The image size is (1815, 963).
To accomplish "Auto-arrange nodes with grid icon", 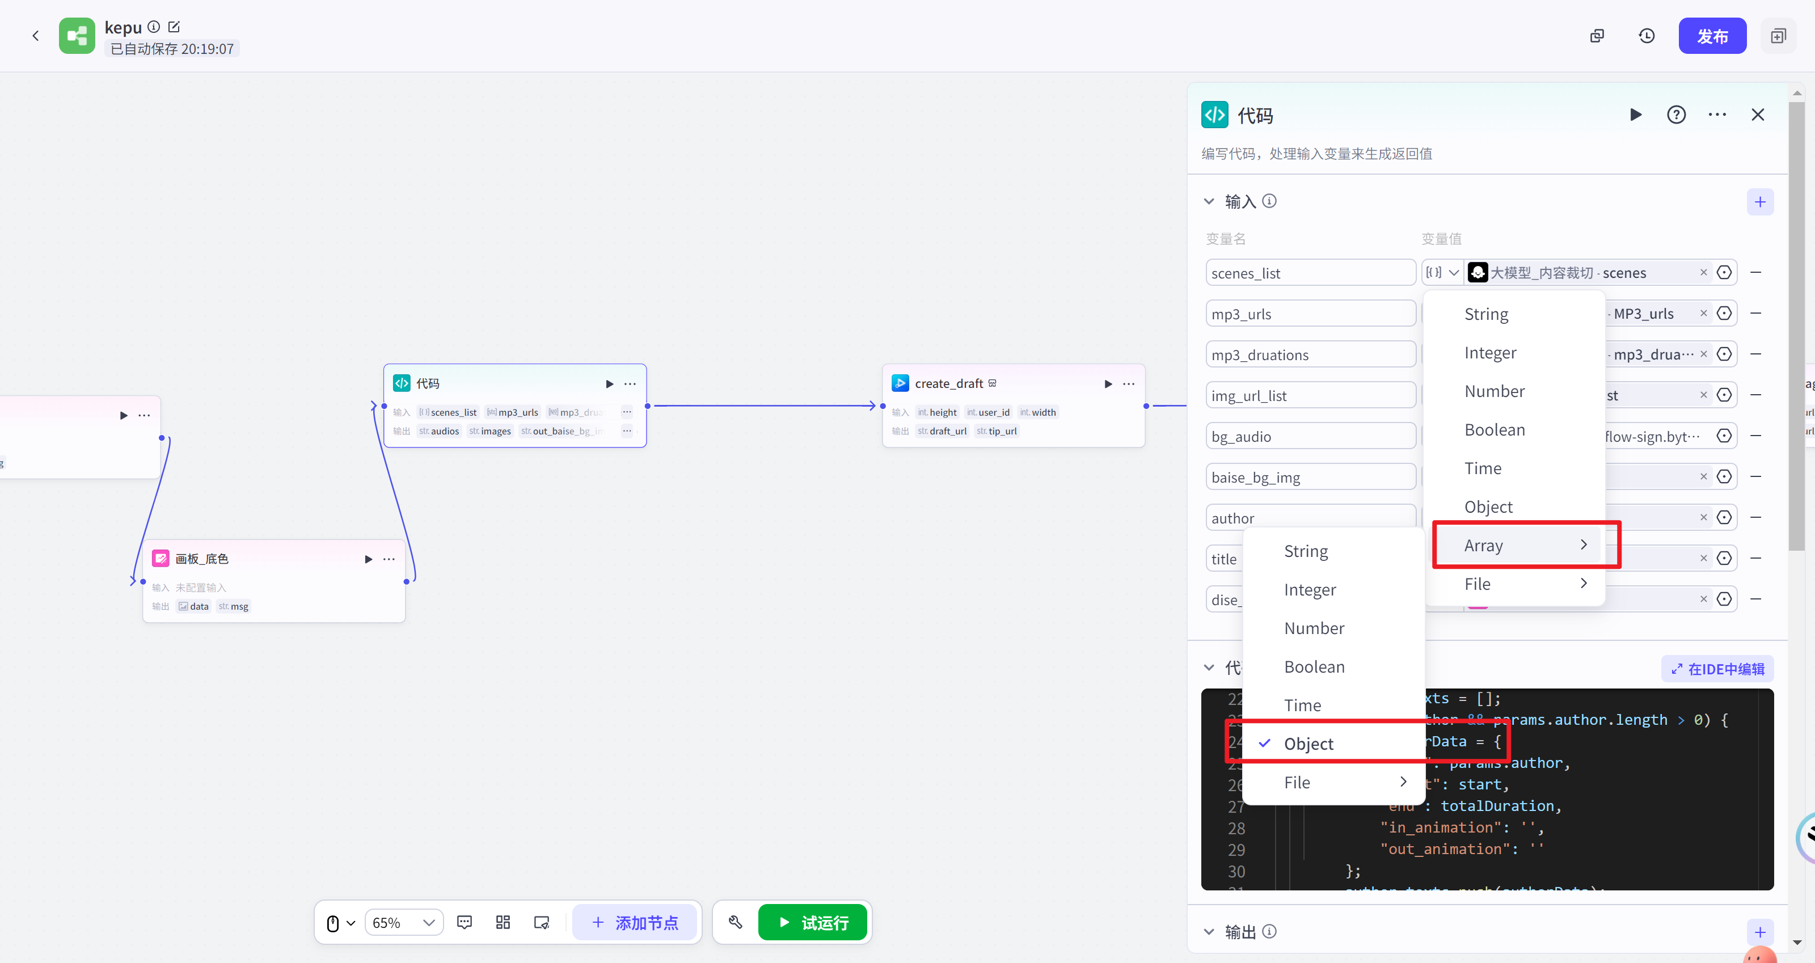I will pos(503,923).
